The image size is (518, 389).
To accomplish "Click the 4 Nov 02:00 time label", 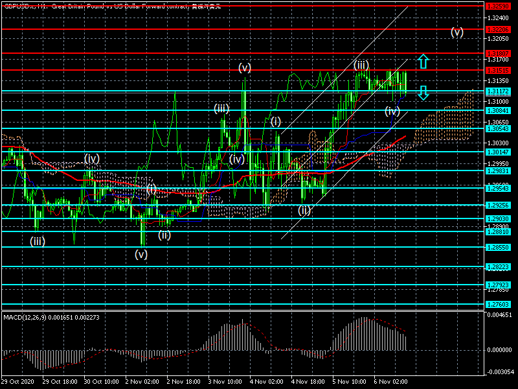I will 267,382.
